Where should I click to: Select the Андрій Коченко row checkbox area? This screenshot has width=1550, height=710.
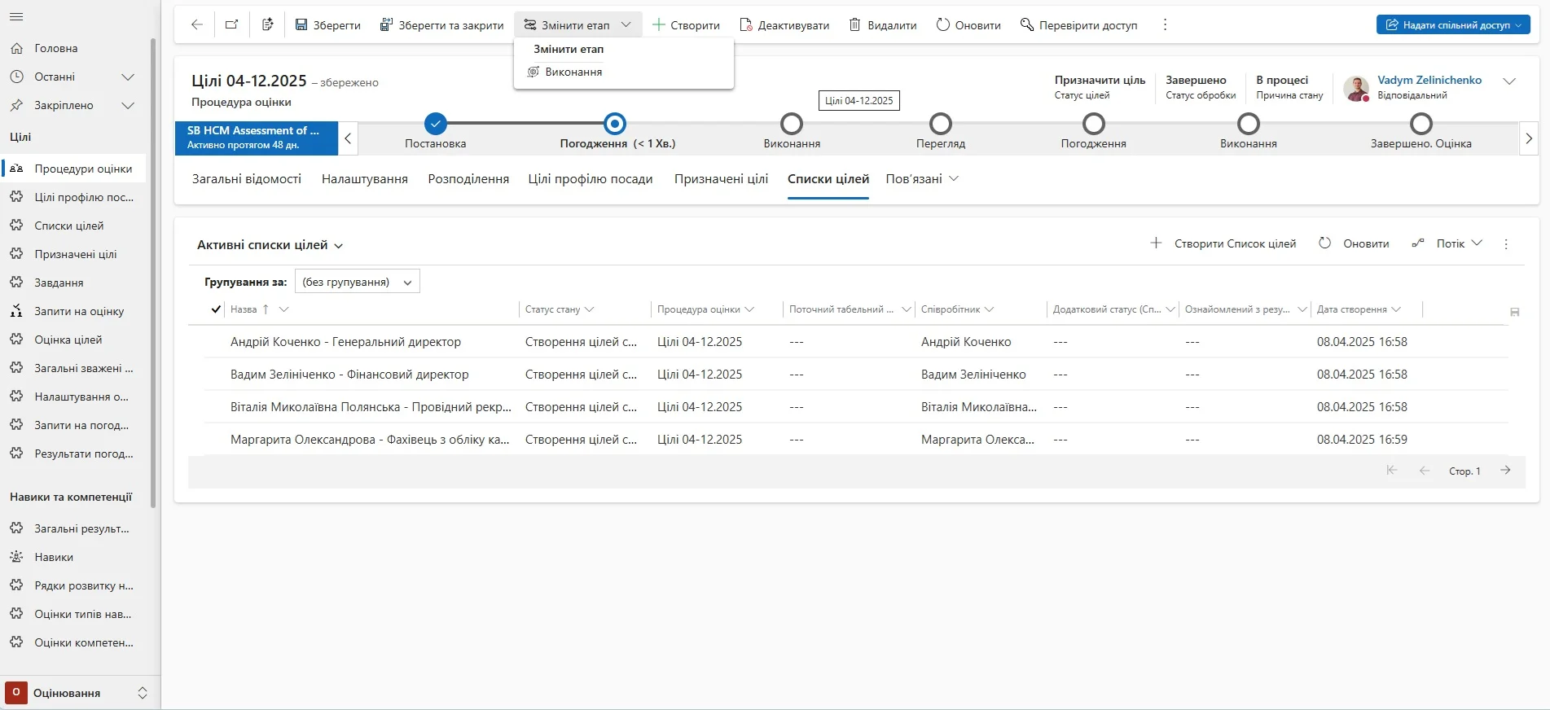point(216,342)
